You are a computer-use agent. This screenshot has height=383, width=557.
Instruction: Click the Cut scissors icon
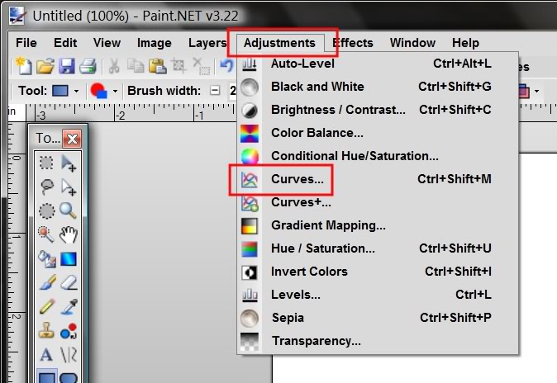[114, 66]
